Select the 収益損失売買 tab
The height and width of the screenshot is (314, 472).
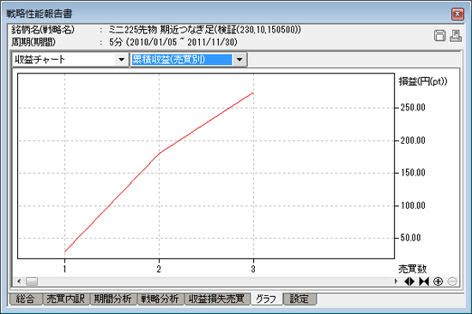[217, 299]
